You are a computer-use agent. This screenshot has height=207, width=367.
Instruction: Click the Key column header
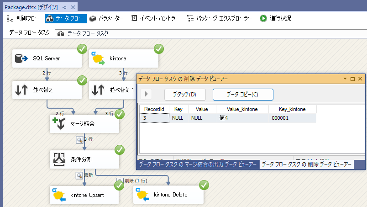coord(178,109)
